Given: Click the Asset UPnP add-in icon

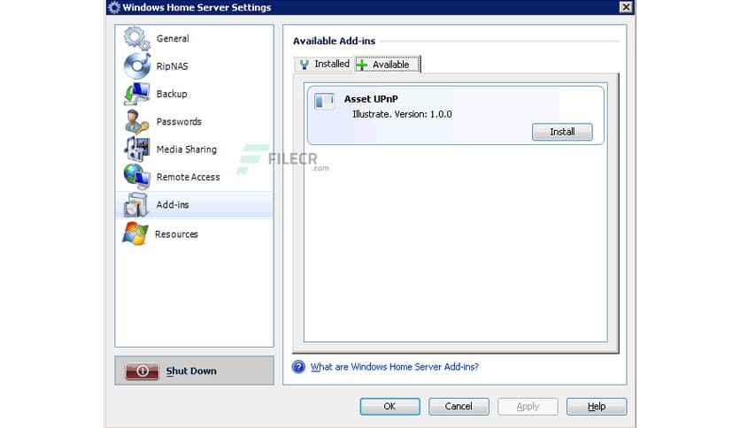Looking at the screenshot, I should [324, 102].
